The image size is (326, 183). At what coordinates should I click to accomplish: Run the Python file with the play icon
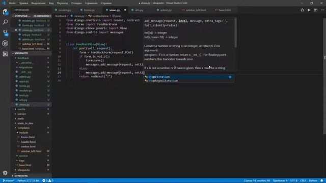tap(309, 10)
